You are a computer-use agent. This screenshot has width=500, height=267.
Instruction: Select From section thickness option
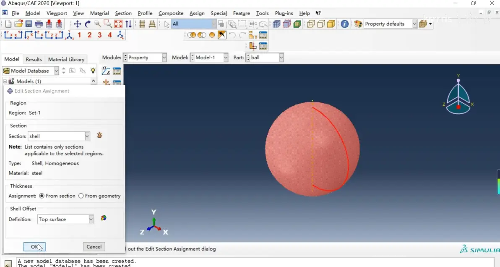[x=42, y=196]
